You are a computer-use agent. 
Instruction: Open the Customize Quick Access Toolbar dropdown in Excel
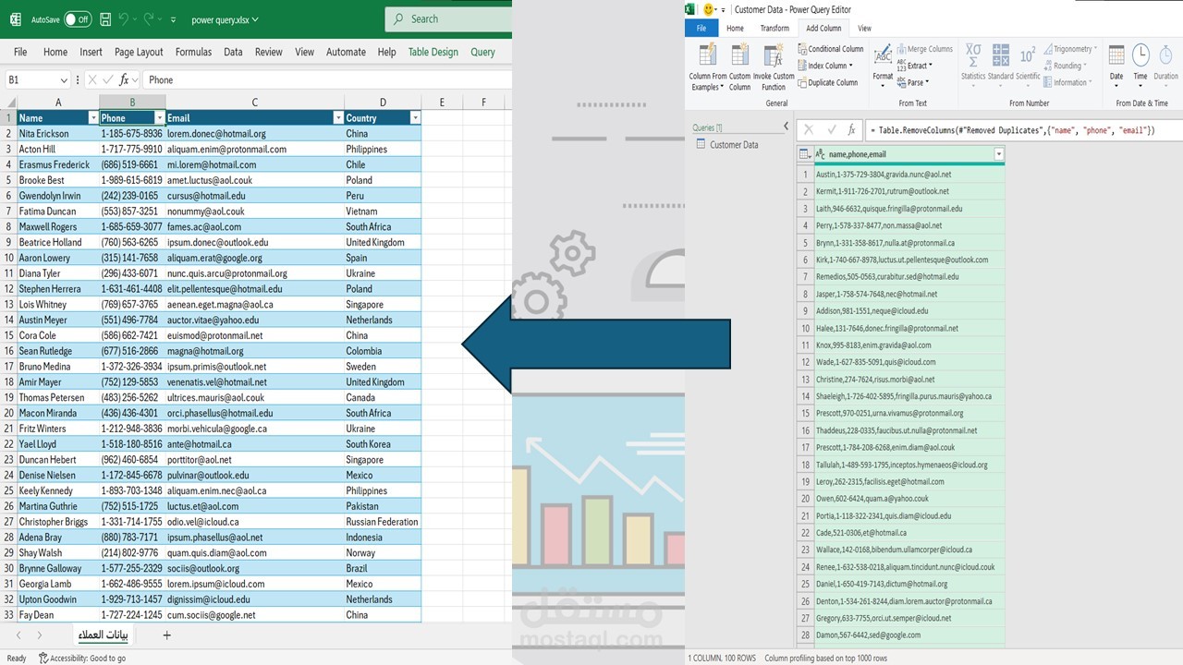[173, 19]
